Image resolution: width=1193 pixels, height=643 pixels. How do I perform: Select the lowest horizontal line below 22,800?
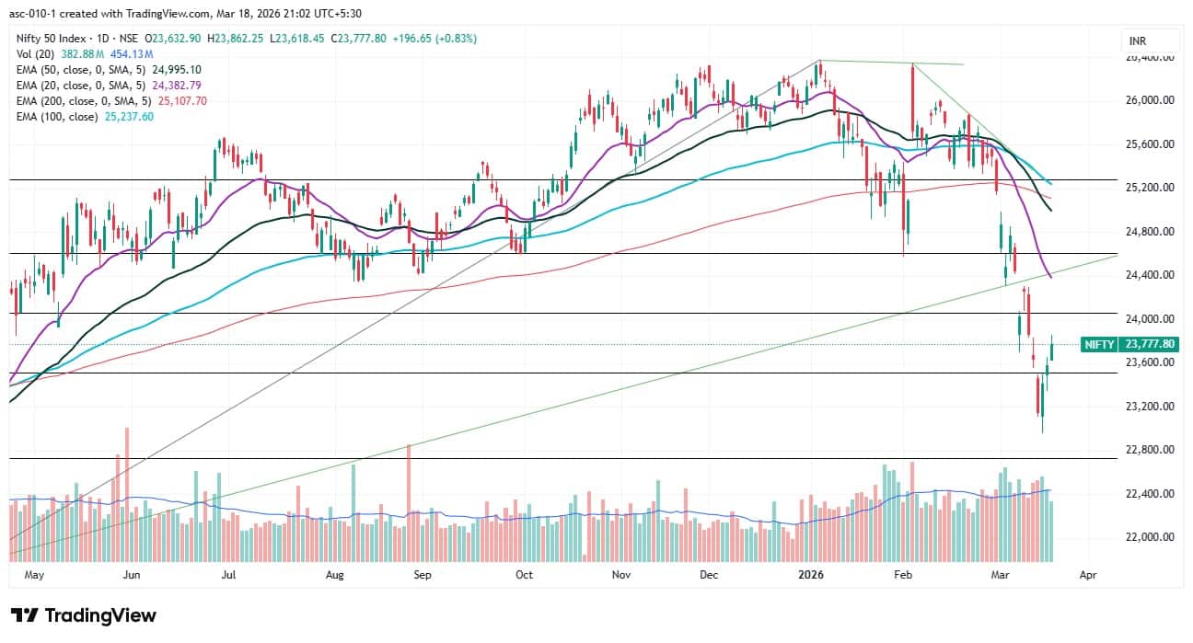pyautogui.click(x=563, y=458)
